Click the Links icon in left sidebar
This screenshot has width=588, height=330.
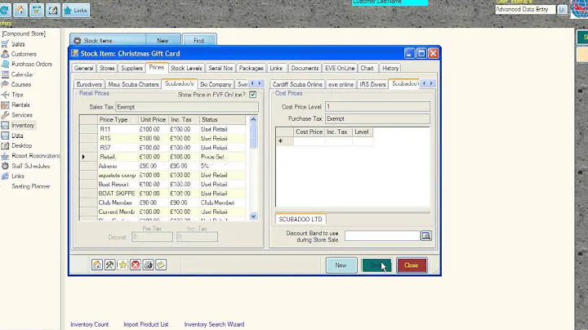point(5,176)
